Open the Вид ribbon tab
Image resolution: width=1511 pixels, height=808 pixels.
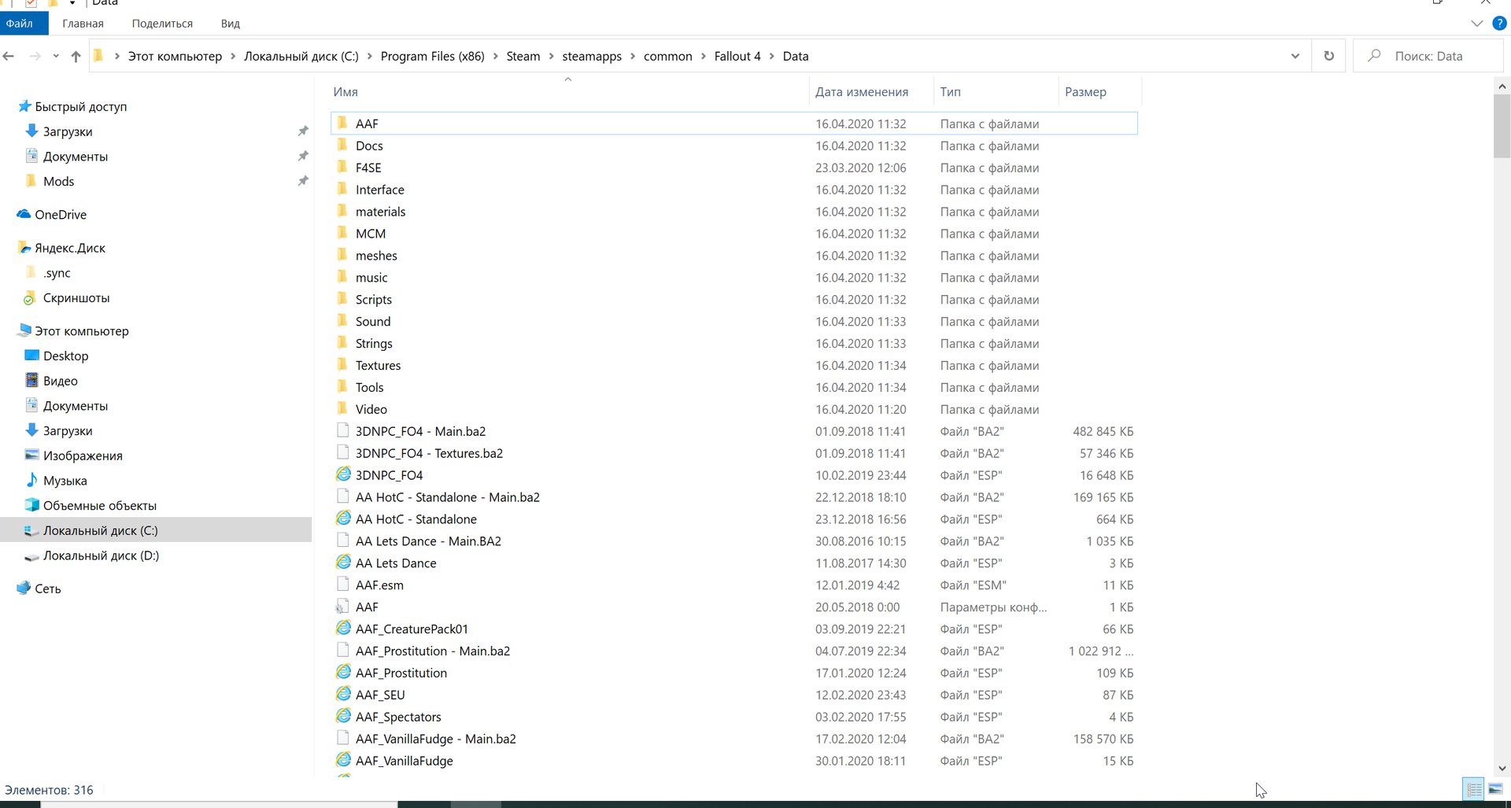tap(230, 24)
